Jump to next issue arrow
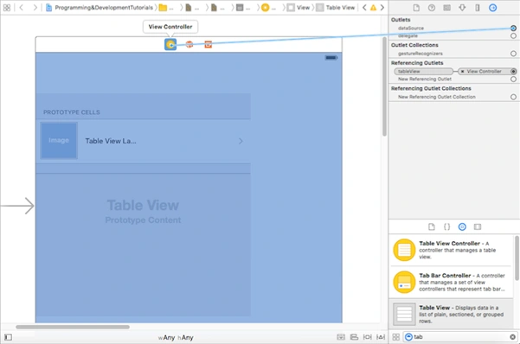The width and height of the screenshot is (520, 344). tap(382, 7)
